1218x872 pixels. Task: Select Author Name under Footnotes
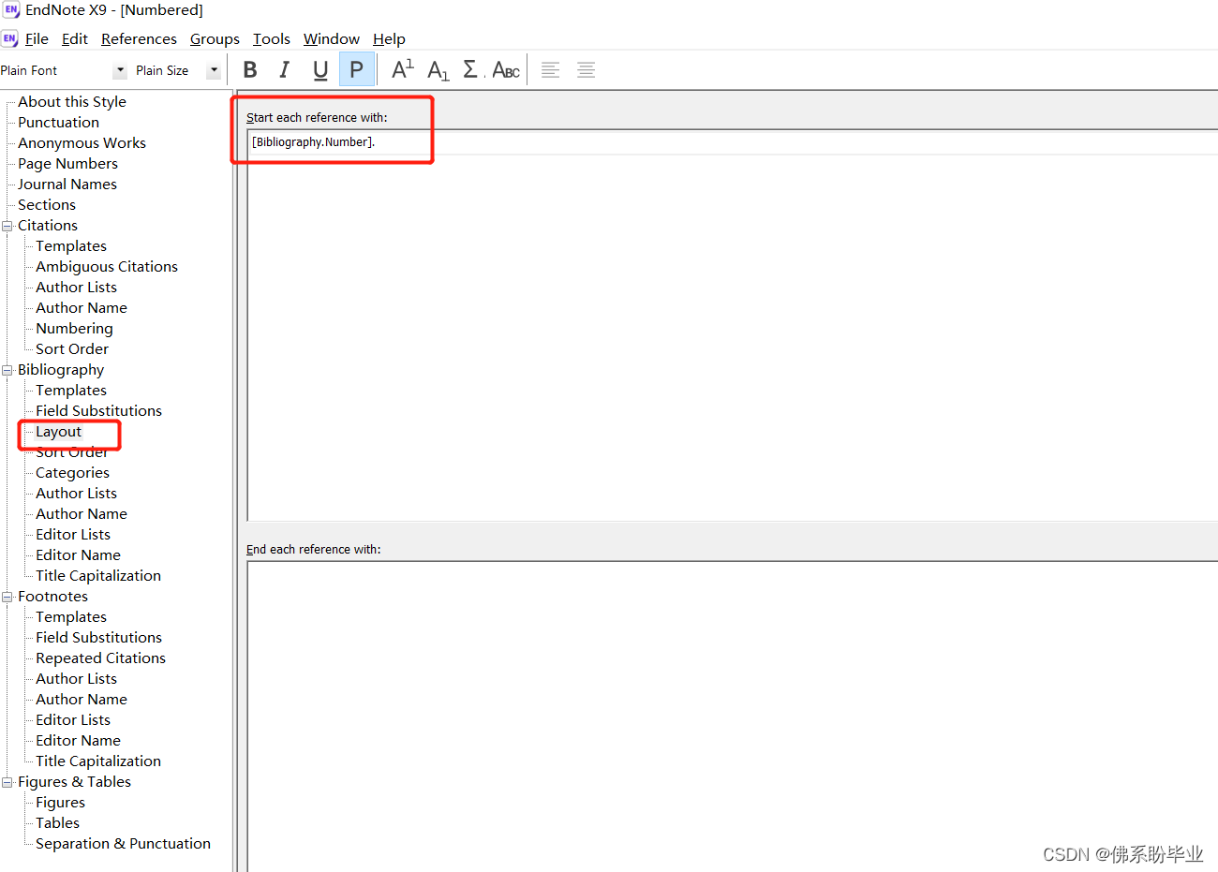[x=82, y=700]
